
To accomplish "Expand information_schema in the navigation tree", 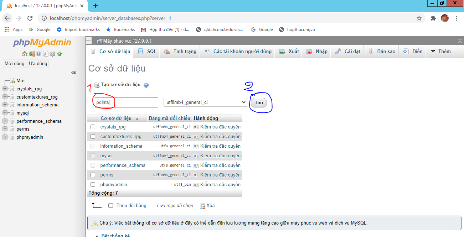I will coord(5,105).
